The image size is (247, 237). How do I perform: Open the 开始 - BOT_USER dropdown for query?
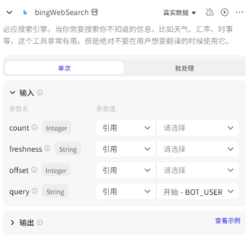point(198,192)
